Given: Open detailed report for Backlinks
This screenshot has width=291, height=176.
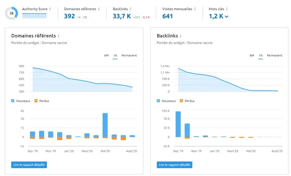Looking at the screenshot, I should coord(175,165).
